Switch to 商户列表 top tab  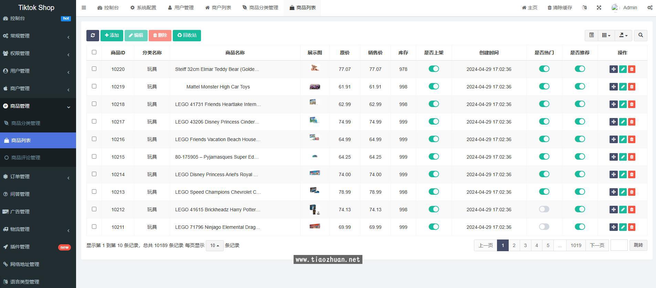tap(218, 8)
